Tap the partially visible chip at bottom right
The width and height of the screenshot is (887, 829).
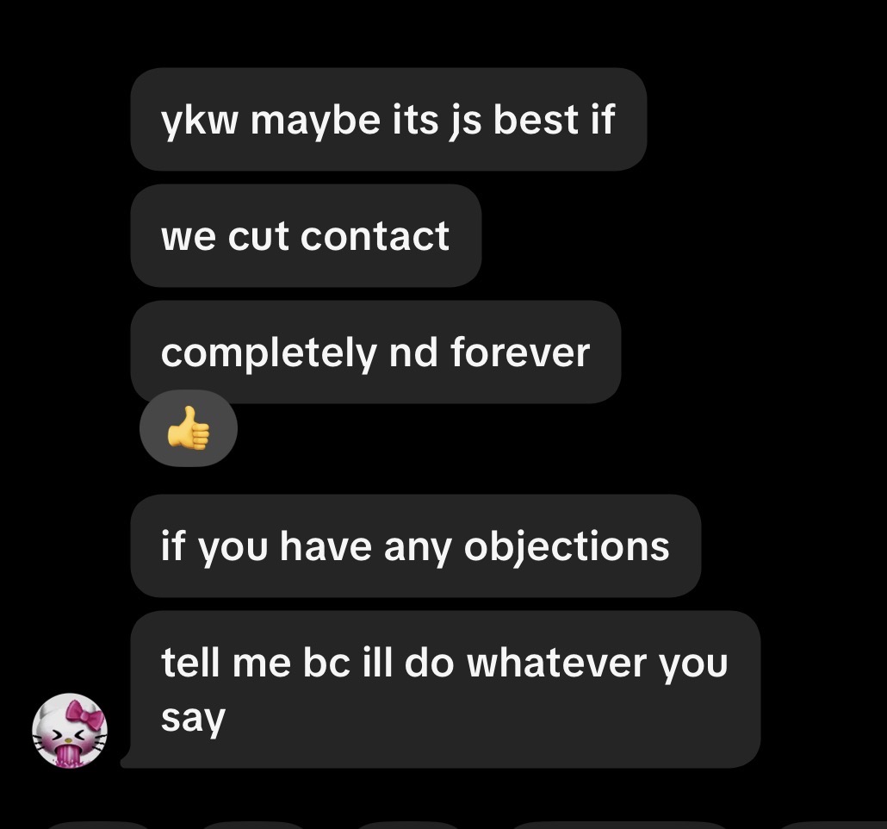pyautogui.click(x=832, y=825)
